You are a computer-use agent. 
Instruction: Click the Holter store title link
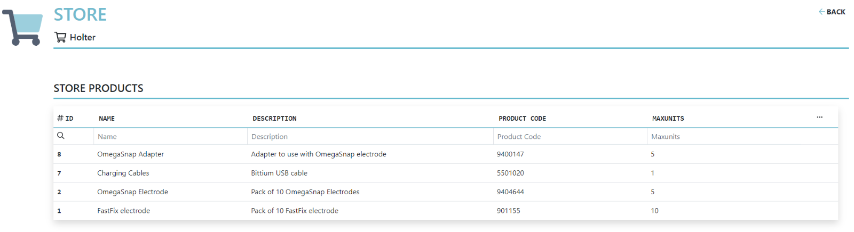83,37
